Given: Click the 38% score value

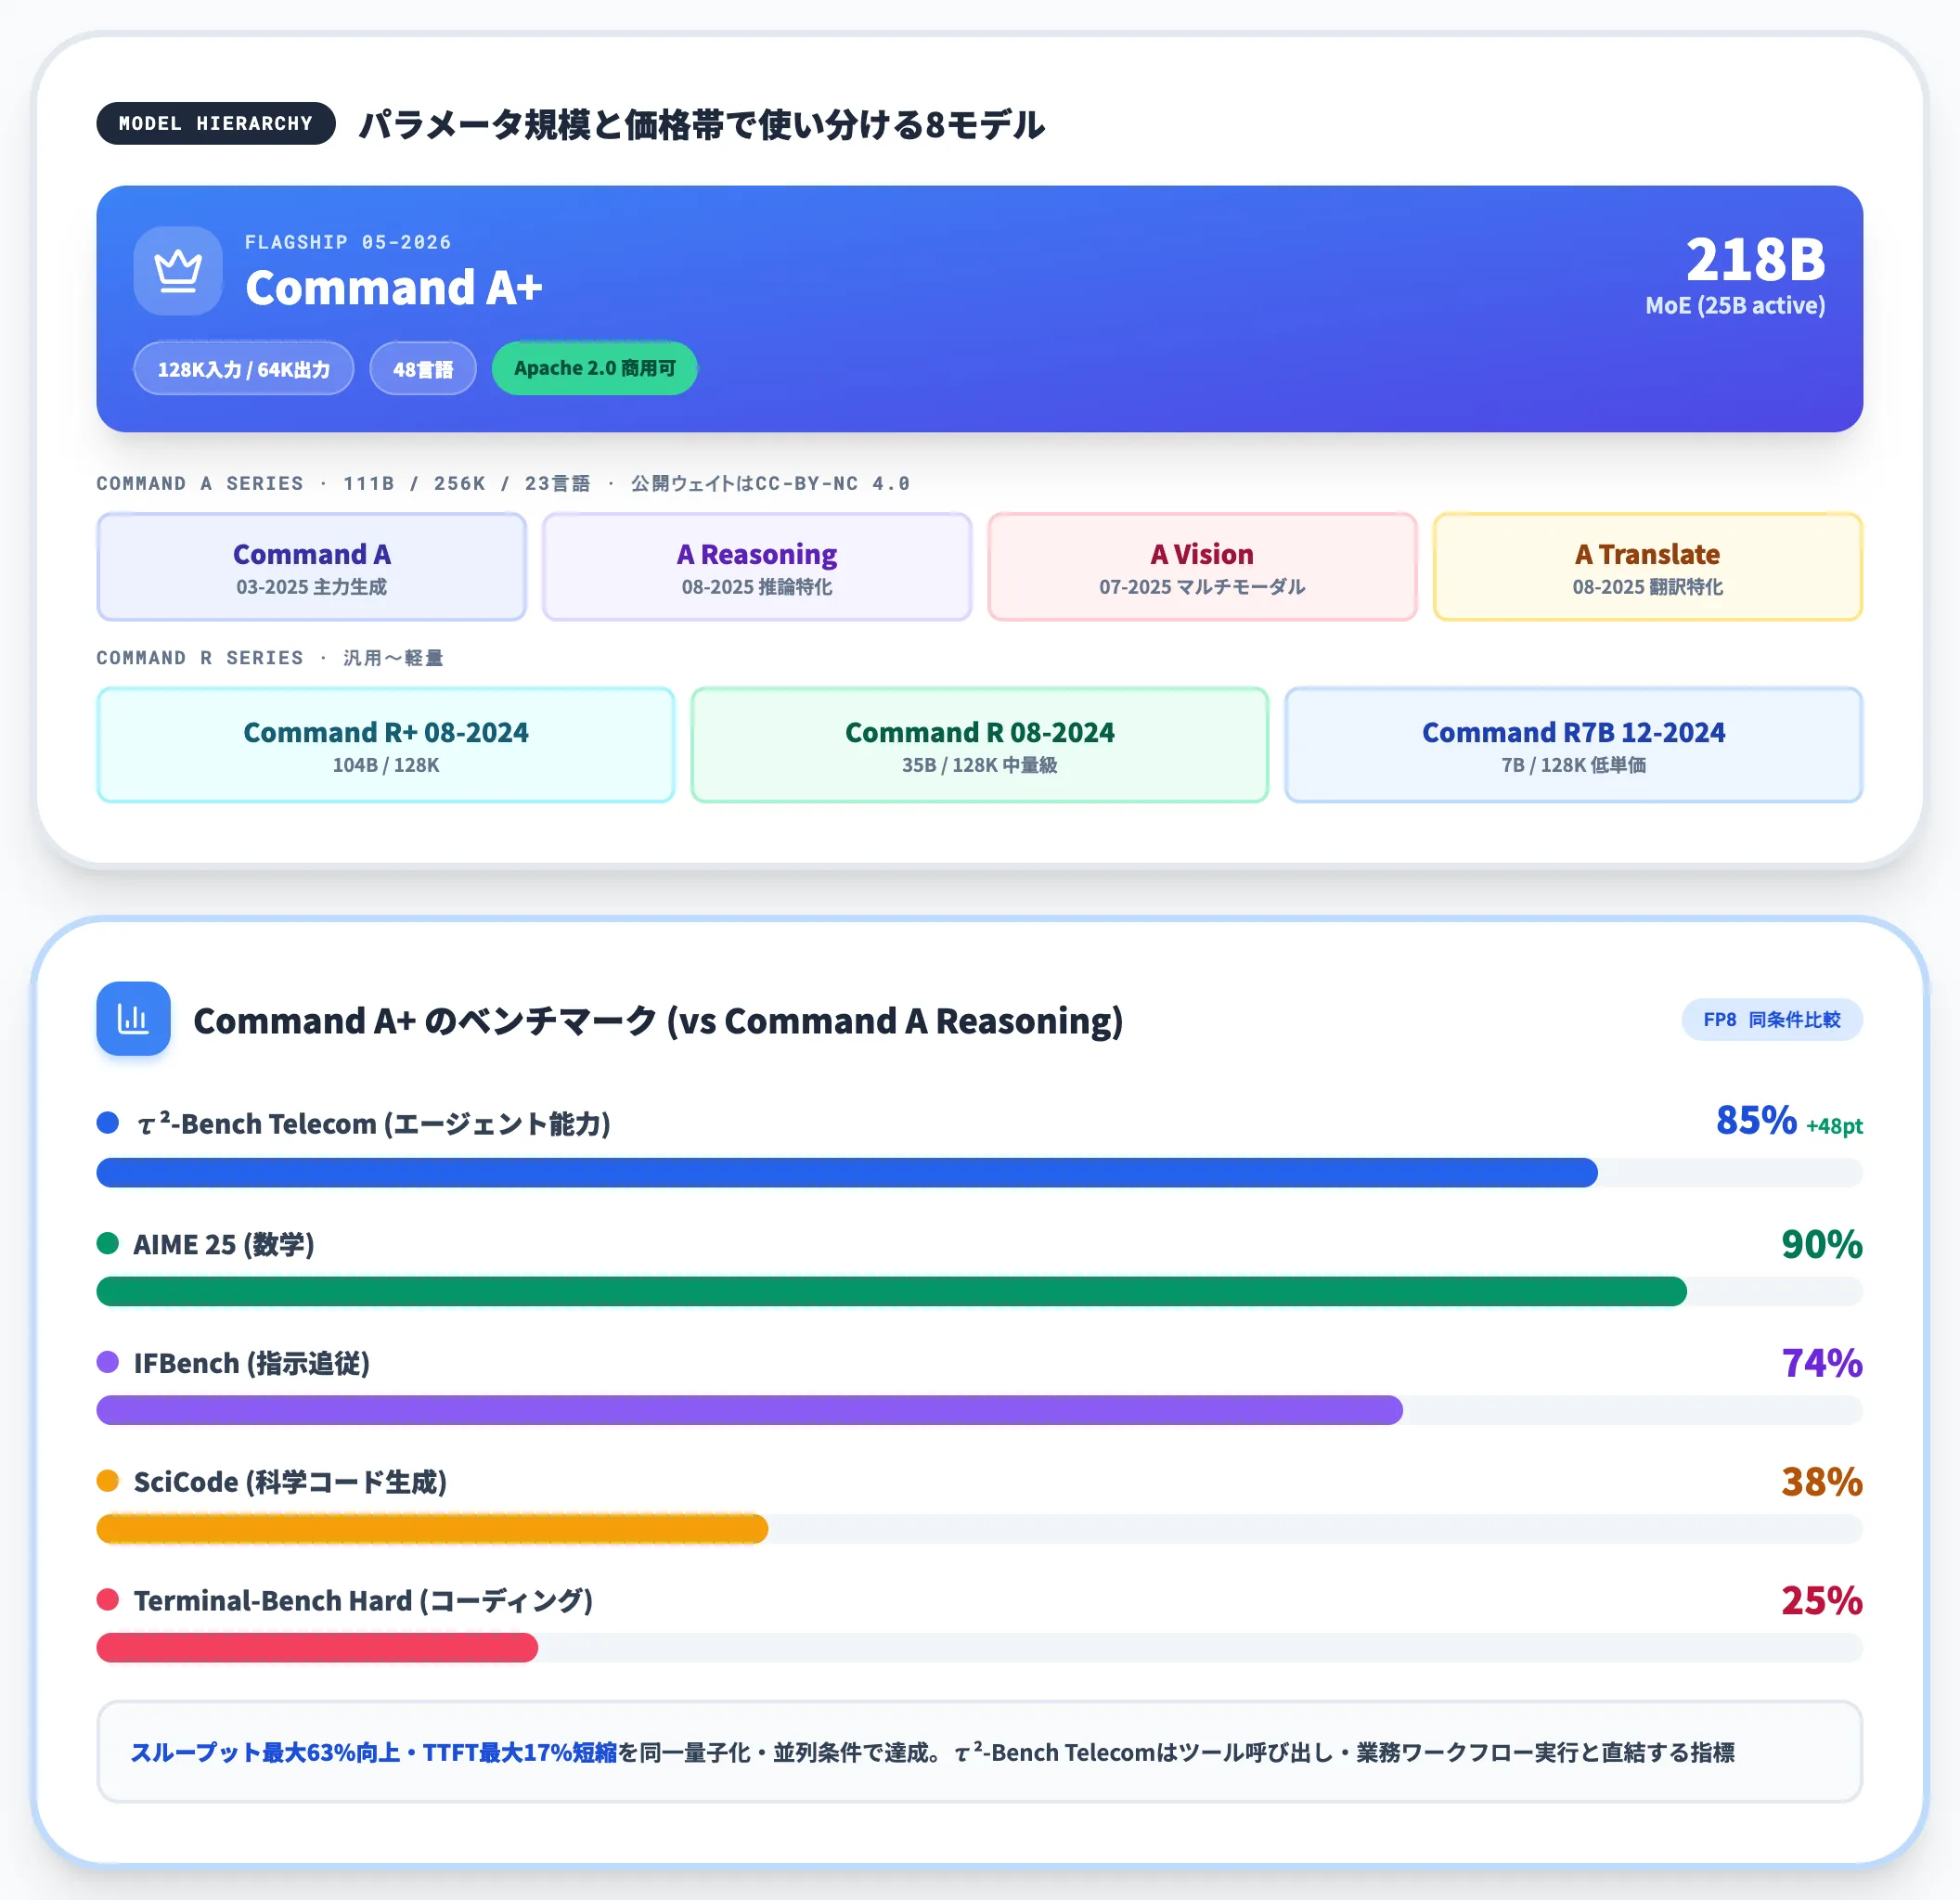Looking at the screenshot, I should (1822, 1483).
